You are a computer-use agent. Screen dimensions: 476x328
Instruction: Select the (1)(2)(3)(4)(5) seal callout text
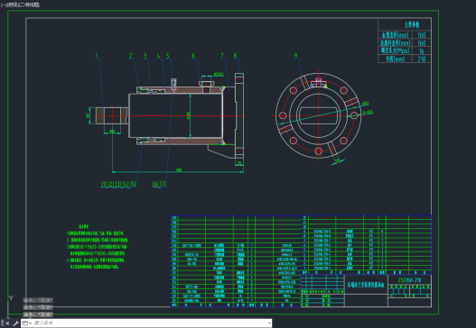pyautogui.click(x=118, y=184)
